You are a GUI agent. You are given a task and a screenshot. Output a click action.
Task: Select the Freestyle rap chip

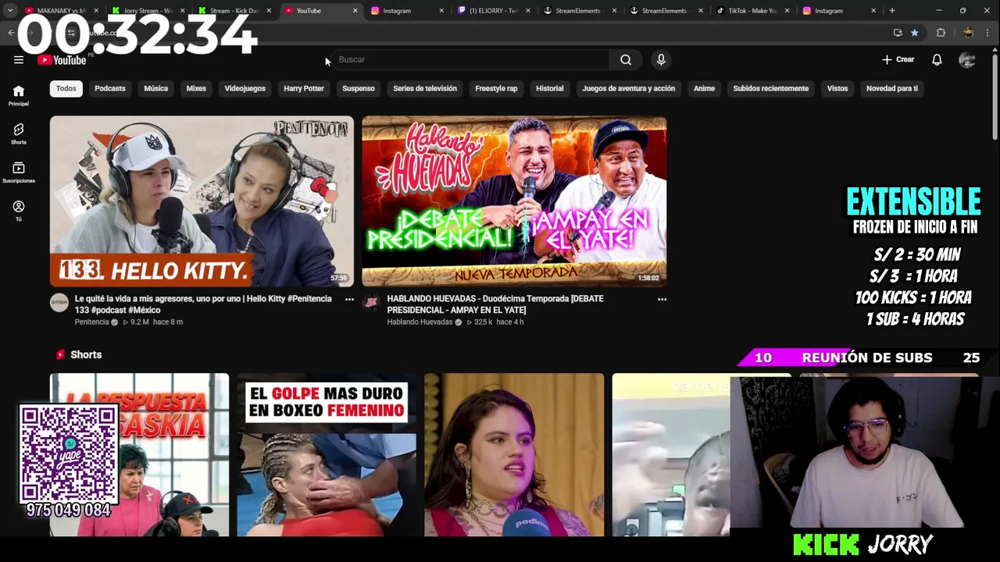[x=496, y=88]
